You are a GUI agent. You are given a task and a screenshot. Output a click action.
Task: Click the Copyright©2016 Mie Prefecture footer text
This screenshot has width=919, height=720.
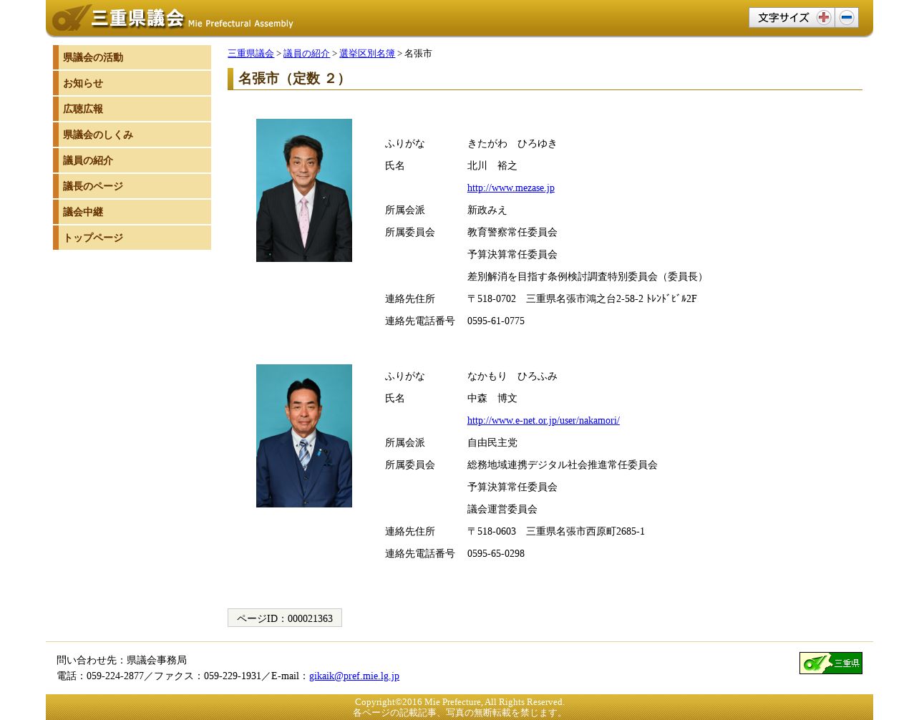pos(459,702)
